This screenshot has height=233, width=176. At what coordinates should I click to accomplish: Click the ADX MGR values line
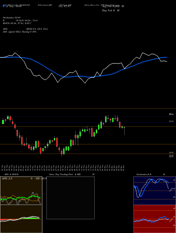[25, 29]
